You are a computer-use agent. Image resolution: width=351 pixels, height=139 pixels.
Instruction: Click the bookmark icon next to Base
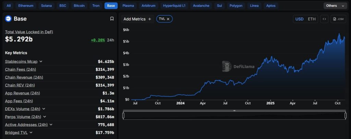pos(112,19)
